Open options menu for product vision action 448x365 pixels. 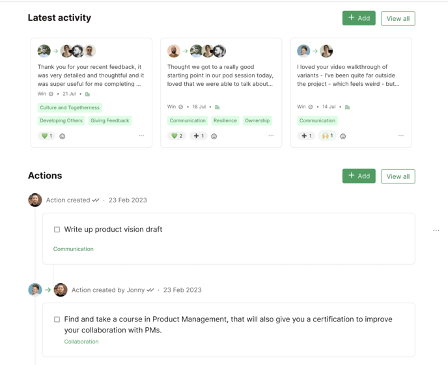coord(436,230)
